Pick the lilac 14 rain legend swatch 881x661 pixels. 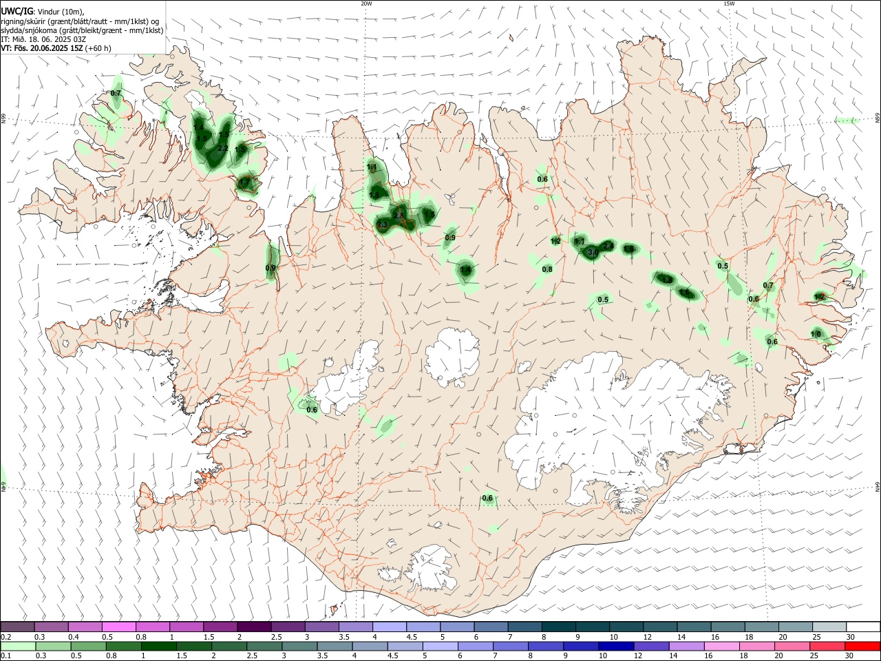[x=686, y=646]
